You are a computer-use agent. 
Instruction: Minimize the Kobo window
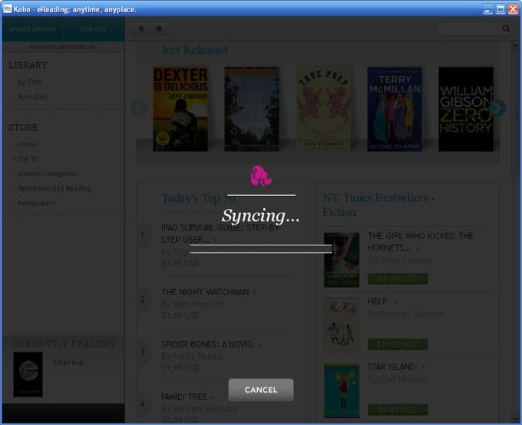[x=487, y=9]
